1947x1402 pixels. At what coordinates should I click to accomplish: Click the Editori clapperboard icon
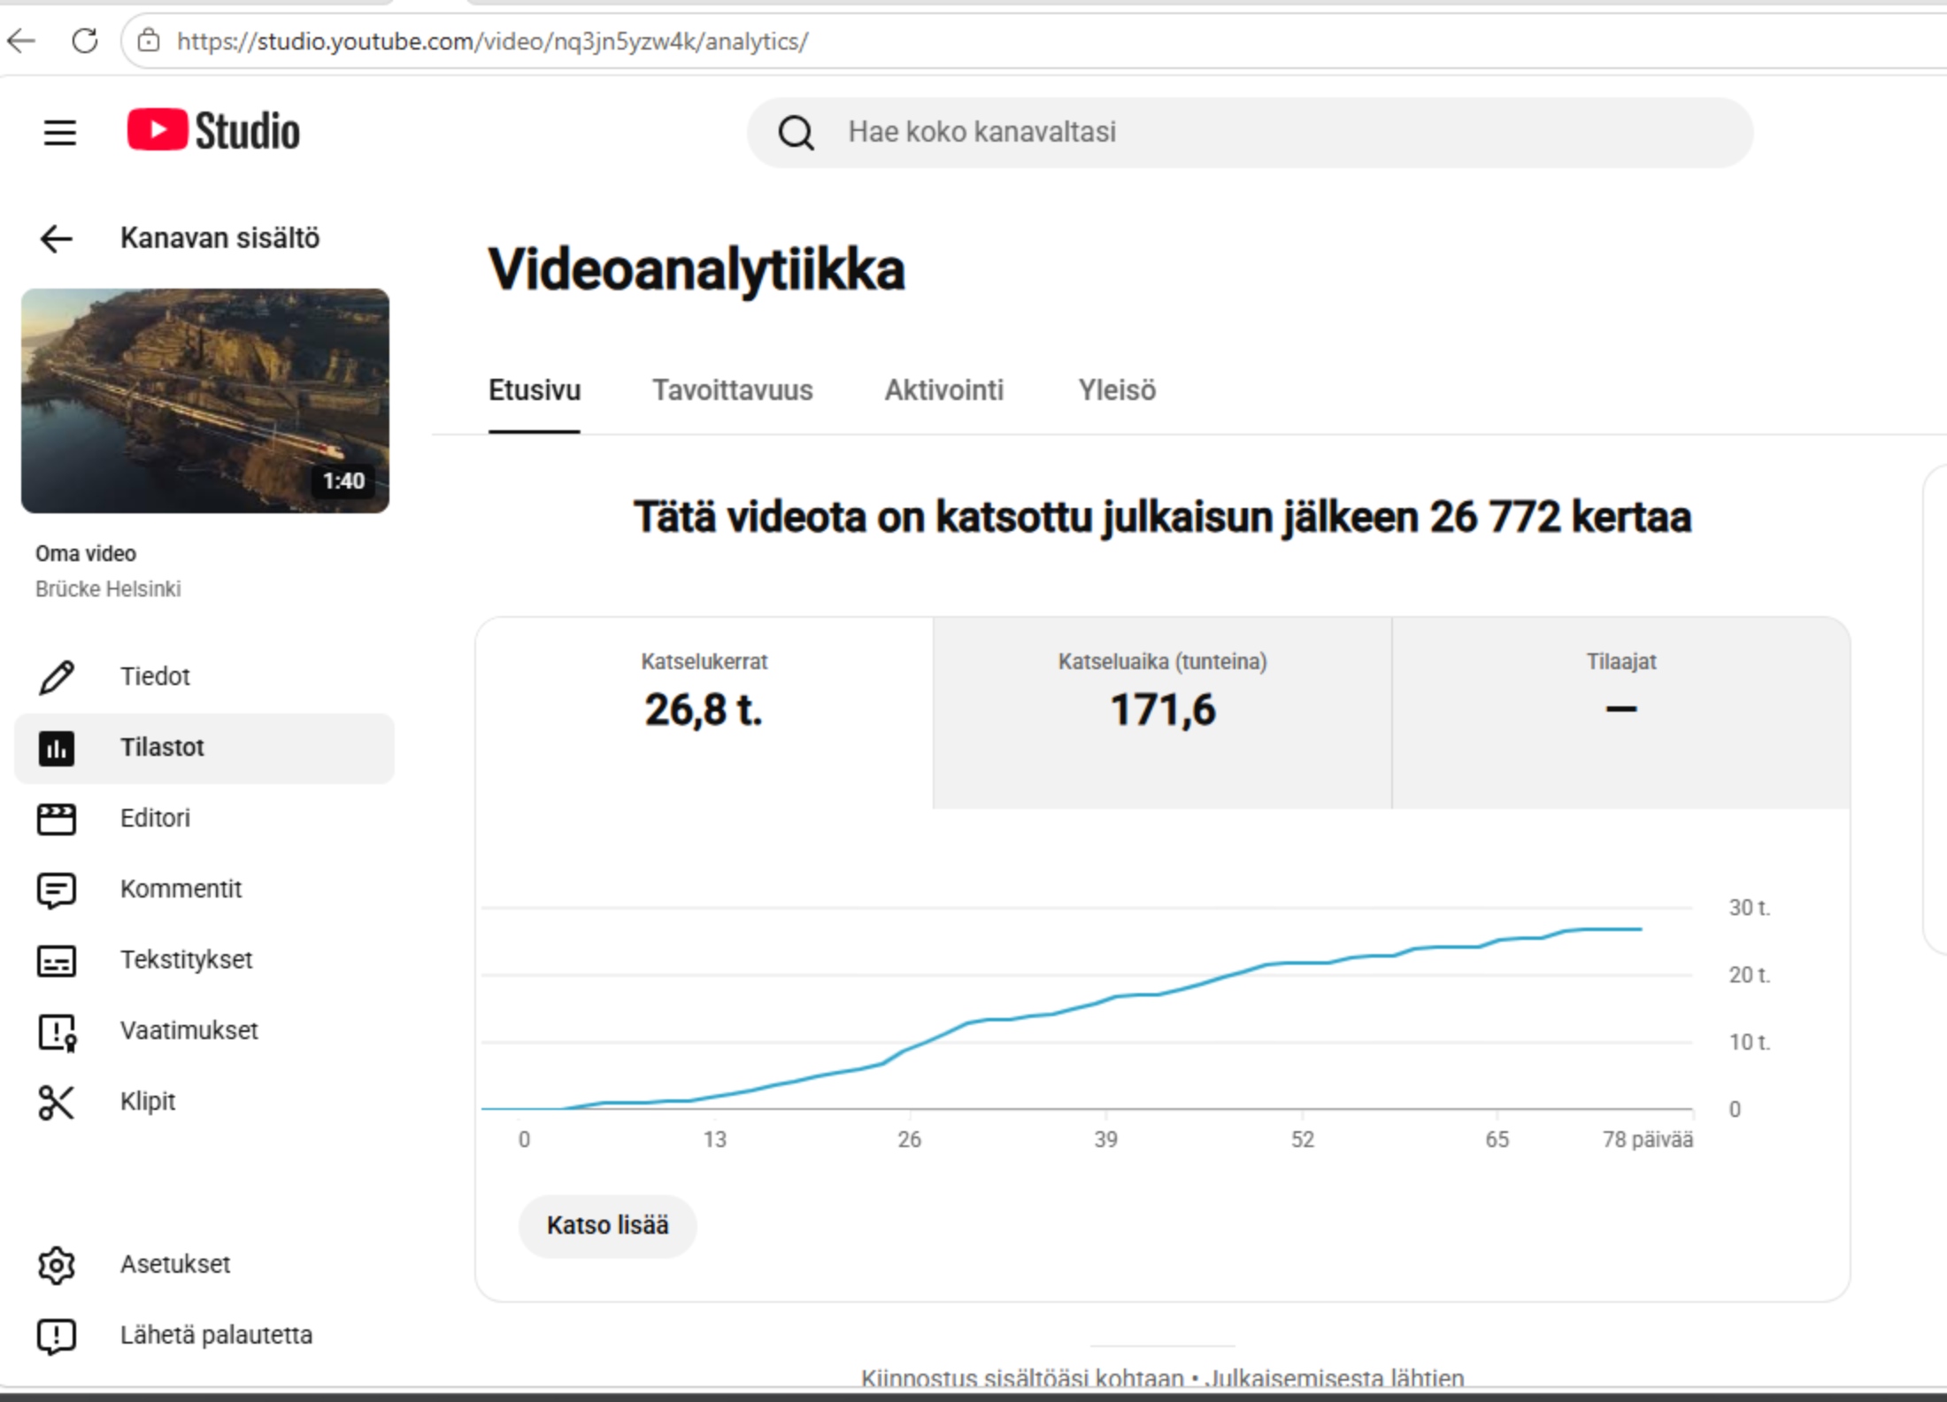[x=57, y=819]
